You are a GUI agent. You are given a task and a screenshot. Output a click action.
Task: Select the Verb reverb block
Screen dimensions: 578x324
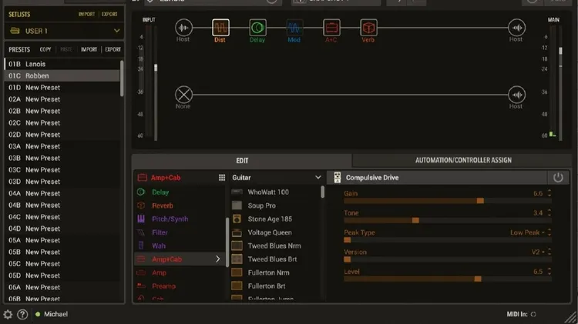[368, 28]
